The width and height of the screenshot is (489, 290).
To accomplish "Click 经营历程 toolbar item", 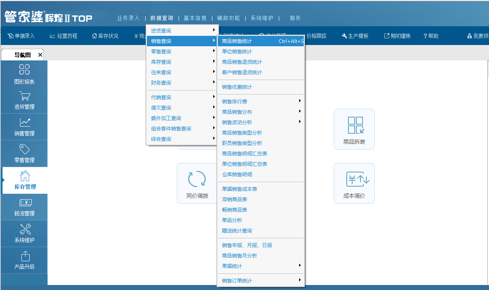I will click(63, 36).
